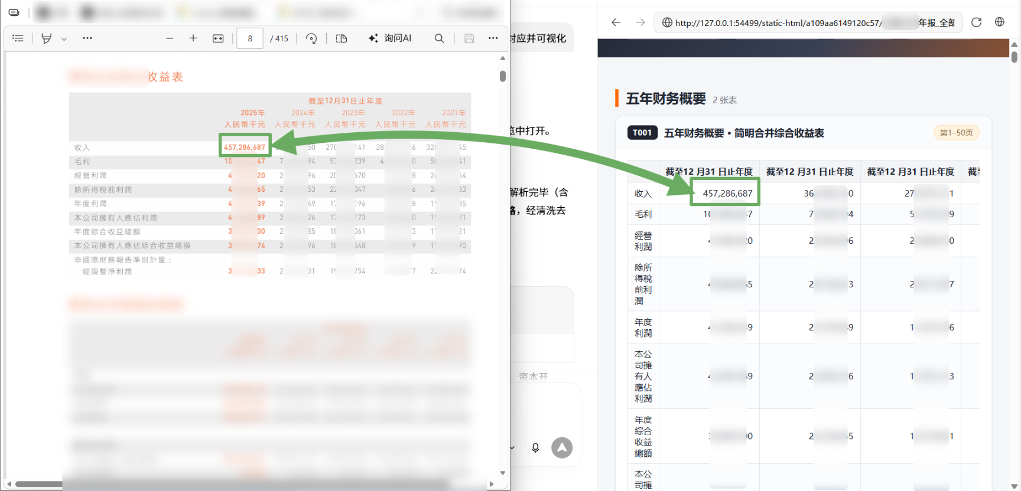Go forward in the browser window

pos(640,22)
